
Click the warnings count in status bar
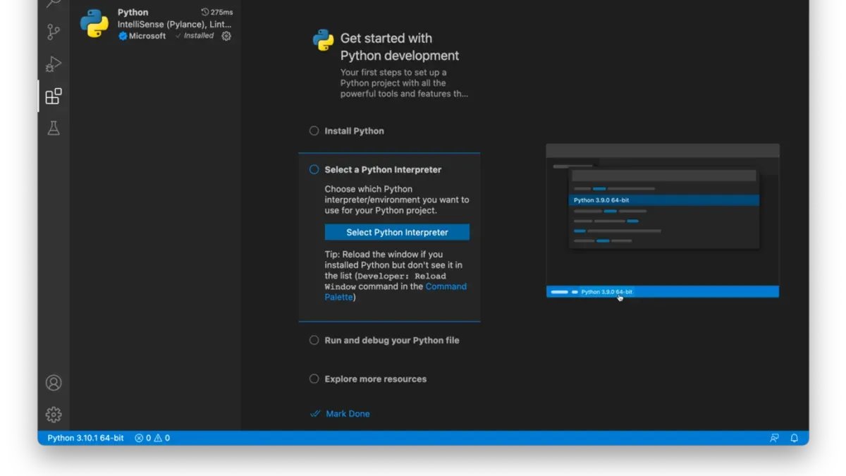coord(162,438)
